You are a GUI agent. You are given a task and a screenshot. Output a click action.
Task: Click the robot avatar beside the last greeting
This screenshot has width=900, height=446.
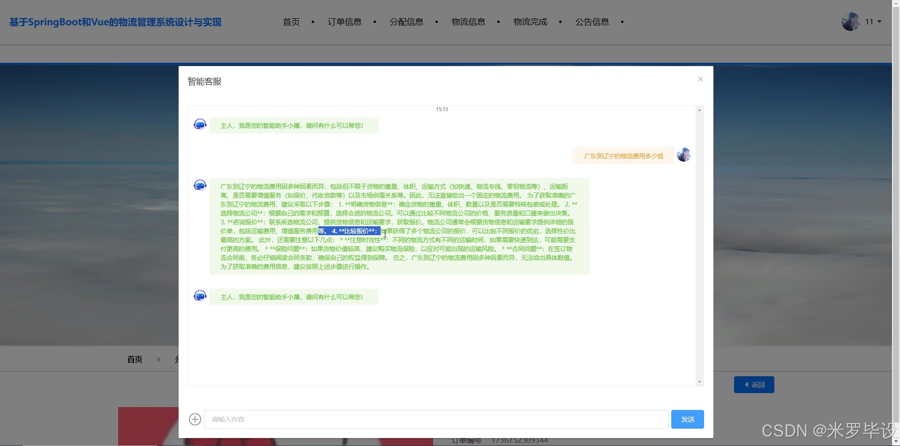point(200,296)
